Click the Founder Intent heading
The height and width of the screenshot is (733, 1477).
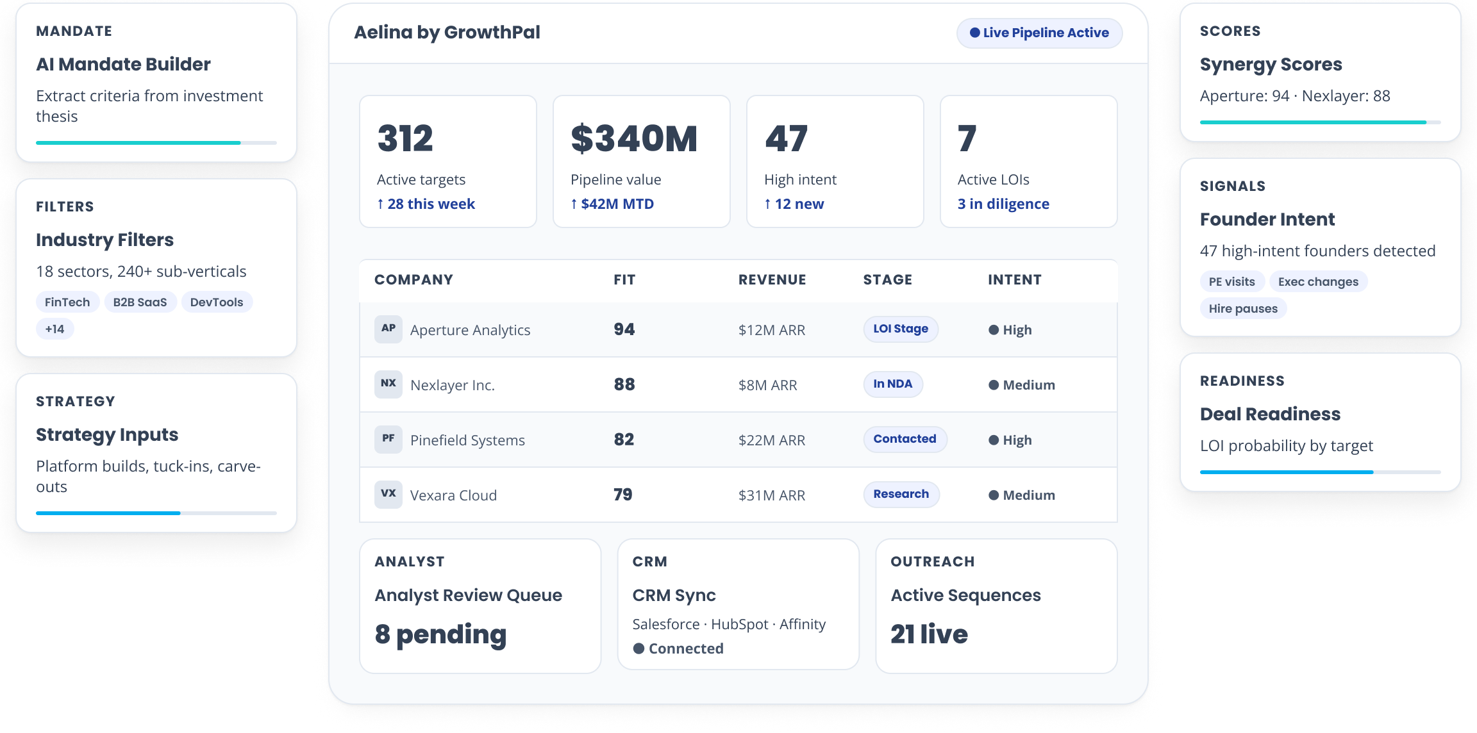(1267, 219)
